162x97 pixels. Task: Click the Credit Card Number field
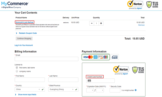[100, 81]
